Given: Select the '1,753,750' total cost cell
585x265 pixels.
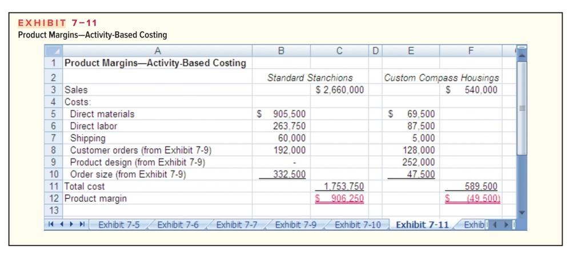Looking at the screenshot, I should pos(339,186).
